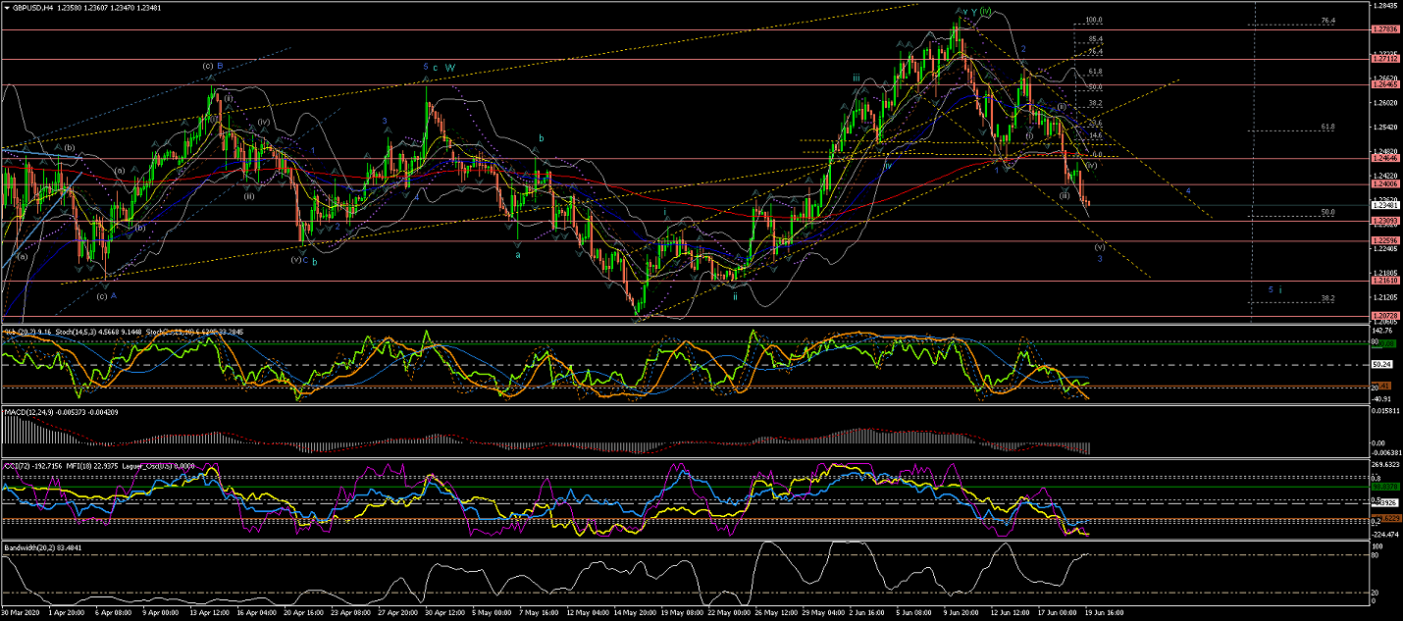1403x621 pixels.
Task: Click the MACD(12,24,9) indicator label
Action: (27, 411)
